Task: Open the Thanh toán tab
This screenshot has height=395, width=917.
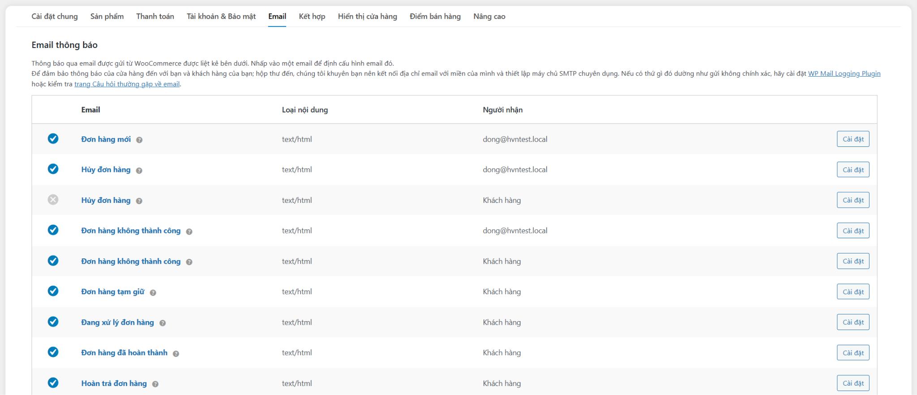Action: (x=155, y=17)
